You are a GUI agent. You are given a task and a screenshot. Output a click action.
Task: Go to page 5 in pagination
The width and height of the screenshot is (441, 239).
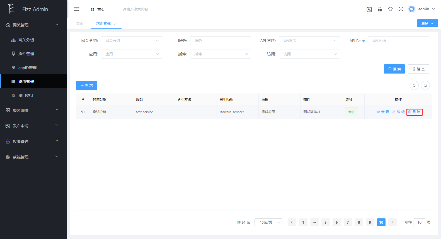(x=325, y=222)
